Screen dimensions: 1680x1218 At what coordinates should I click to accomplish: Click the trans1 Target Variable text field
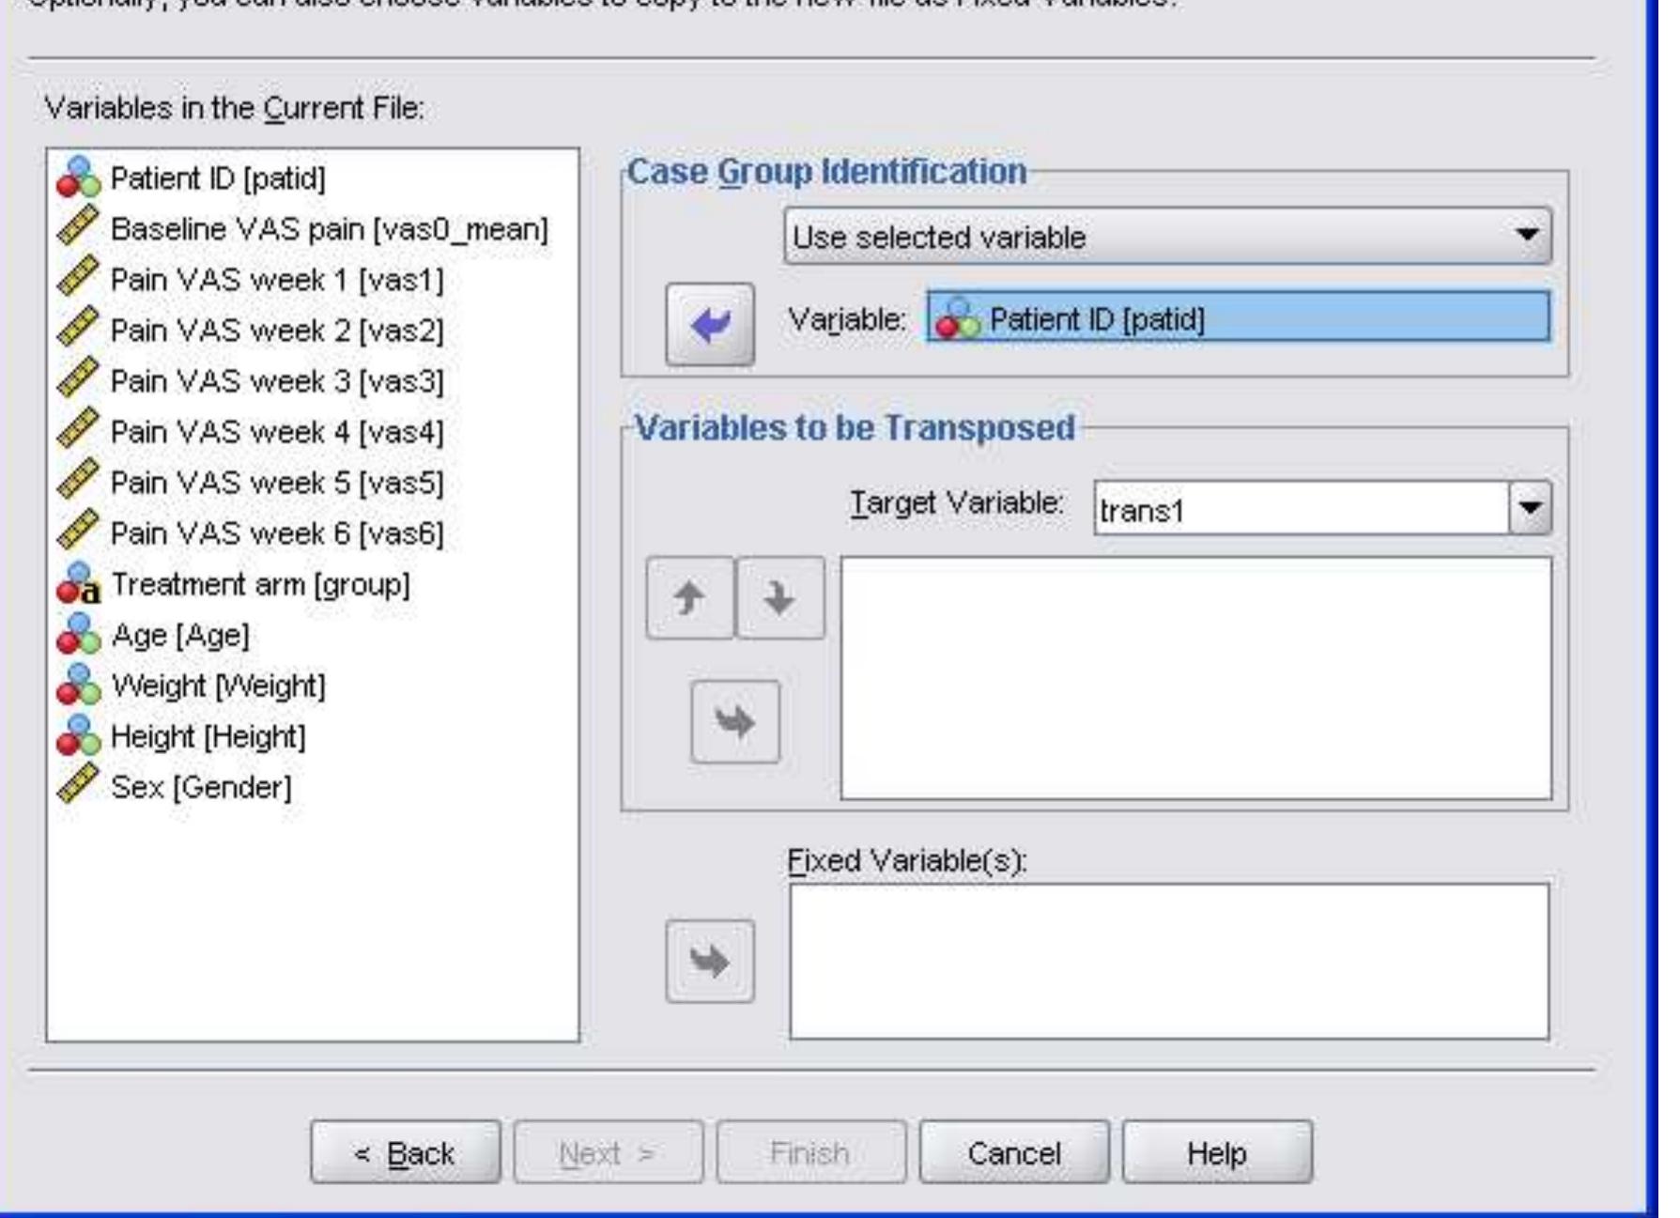(x=1301, y=509)
